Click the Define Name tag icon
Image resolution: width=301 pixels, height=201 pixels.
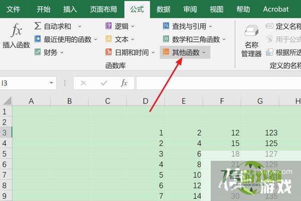point(269,26)
